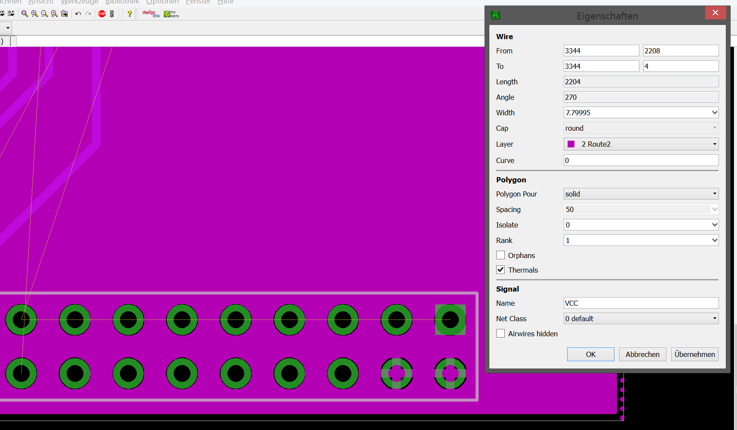Open the DesignLink tool

click(x=151, y=14)
